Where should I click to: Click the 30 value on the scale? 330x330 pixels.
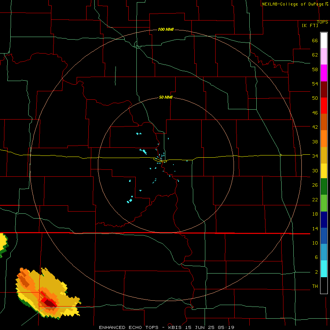coord(315,170)
